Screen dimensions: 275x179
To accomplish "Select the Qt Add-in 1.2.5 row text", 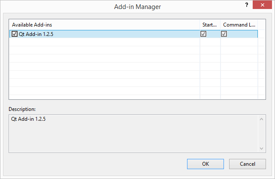I will [x=36, y=34].
